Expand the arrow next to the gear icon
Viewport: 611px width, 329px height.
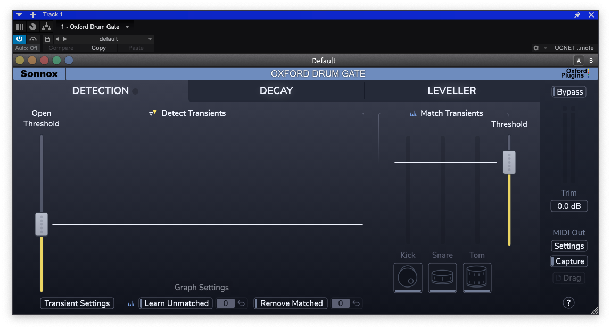[x=546, y=48]
